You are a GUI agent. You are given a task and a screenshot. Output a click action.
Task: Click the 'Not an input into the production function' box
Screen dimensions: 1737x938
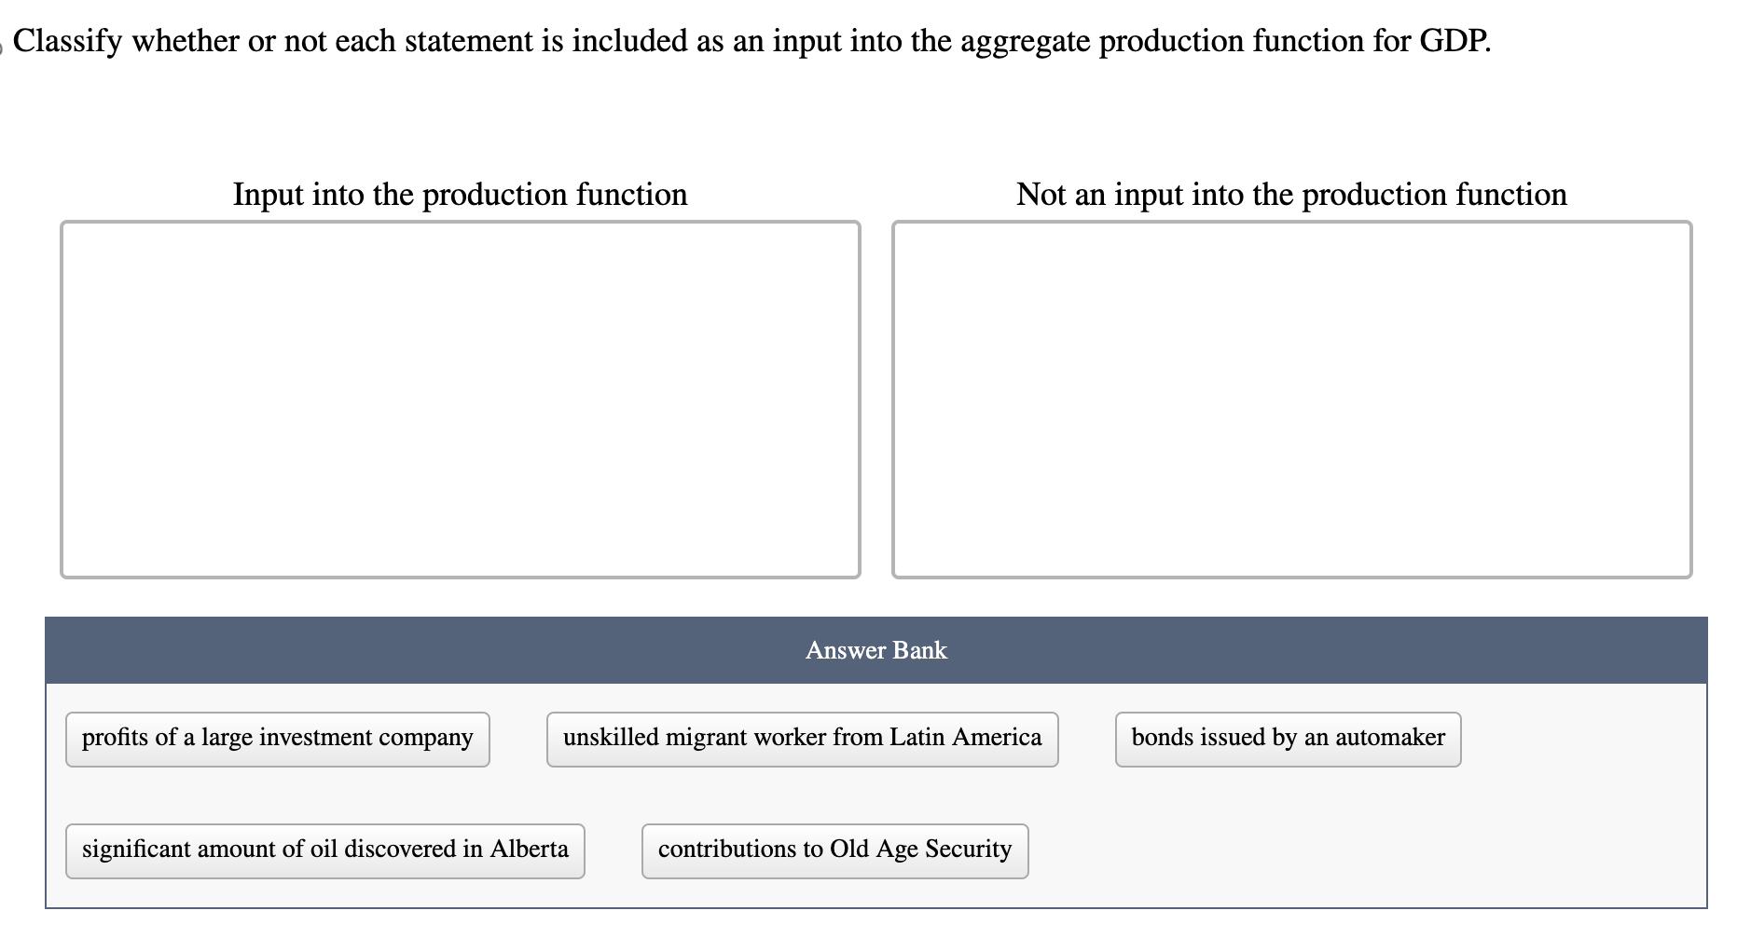tap(1291, 396)
